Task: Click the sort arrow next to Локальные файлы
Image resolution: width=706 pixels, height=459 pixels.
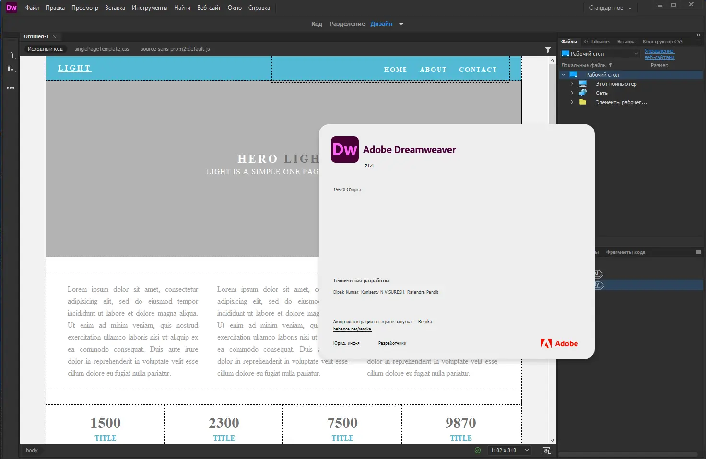Action: [611, 65]
